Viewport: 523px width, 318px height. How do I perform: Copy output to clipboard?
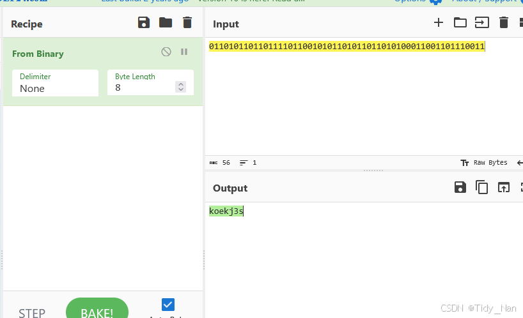point(481,187)
